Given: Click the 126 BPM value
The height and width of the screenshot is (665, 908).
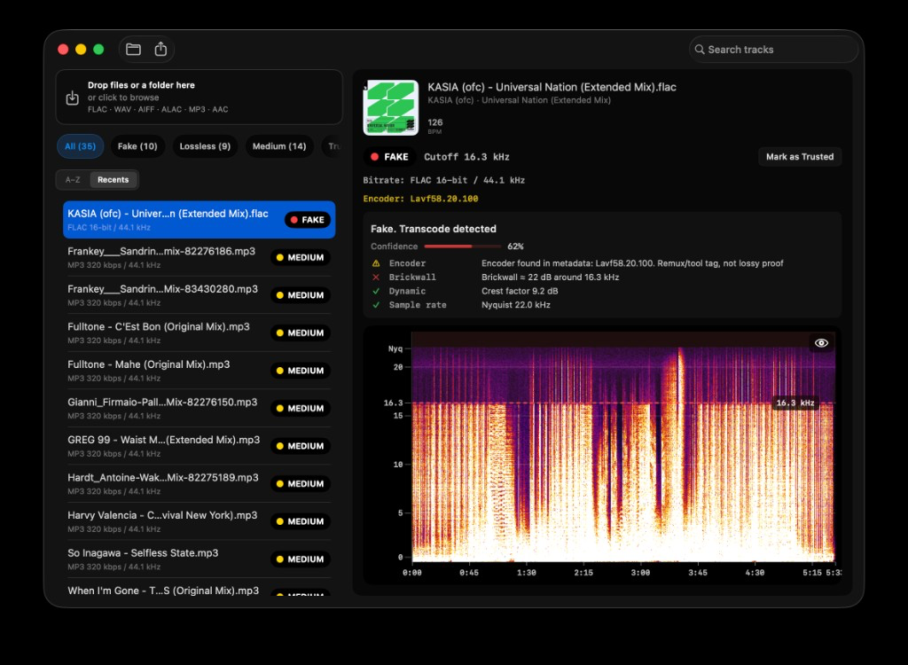Looking at the screenshot, I should pyautogui.click(x=434, y=122).
